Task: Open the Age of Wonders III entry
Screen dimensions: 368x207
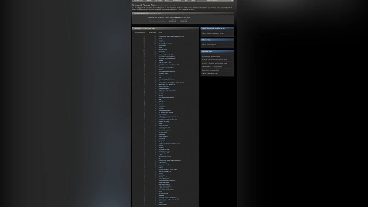Action: (163, 136)
